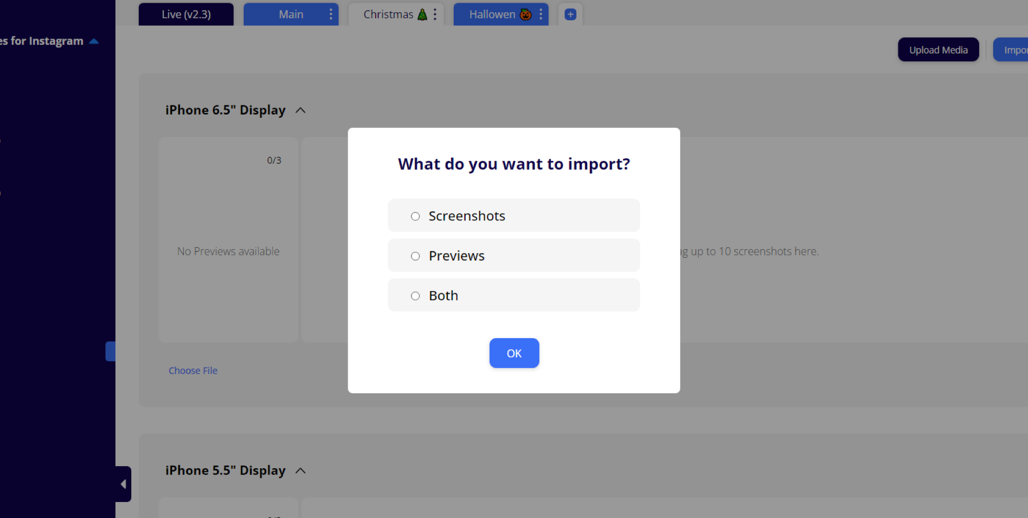
Task: Collapse the iPhone 6.5" Display section
Action: click(301, 110)
